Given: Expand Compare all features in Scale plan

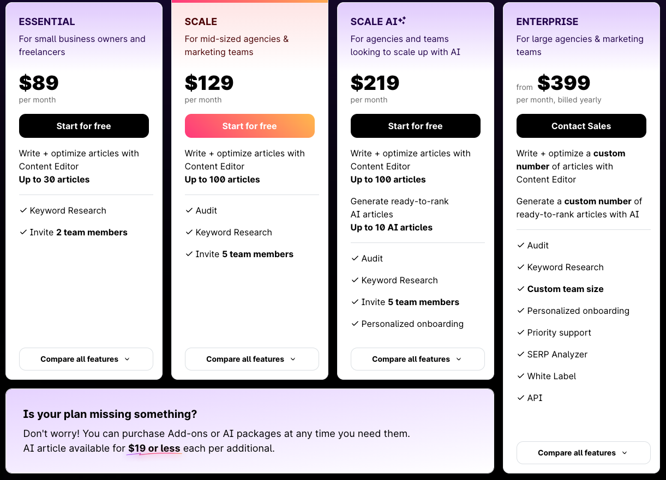Looking at the screenshot, I should pyautogui.click(x=251, y=359).
